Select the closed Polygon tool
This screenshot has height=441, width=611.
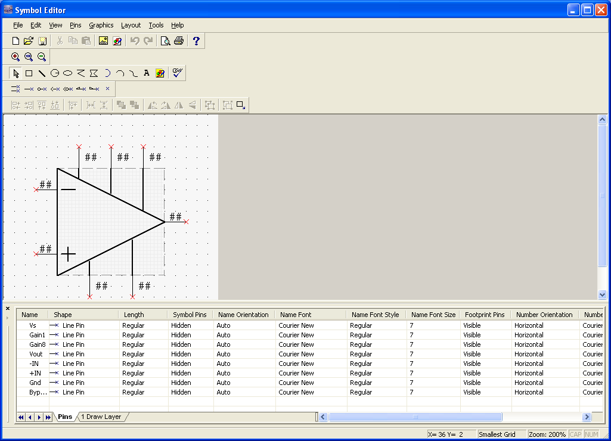click(94, 73)
